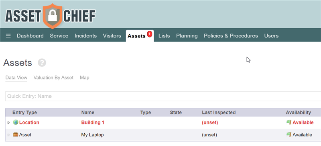Go to Policies & Procedures tab
This screenshot has height=146, width=321.
(231, 36)
